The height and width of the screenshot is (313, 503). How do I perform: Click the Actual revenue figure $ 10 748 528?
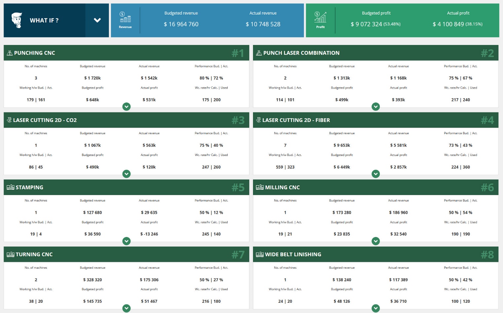pos(263,24)
